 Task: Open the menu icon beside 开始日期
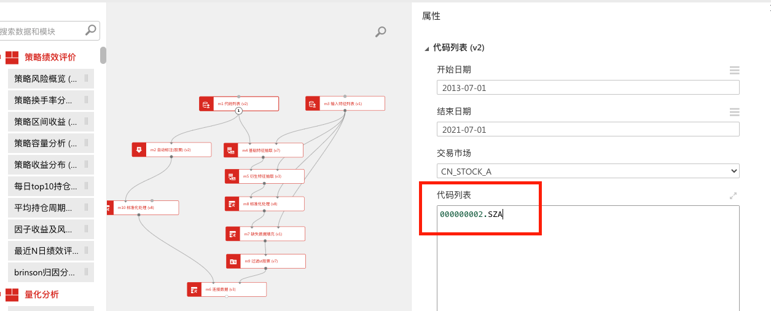click(x=734, y=70)
